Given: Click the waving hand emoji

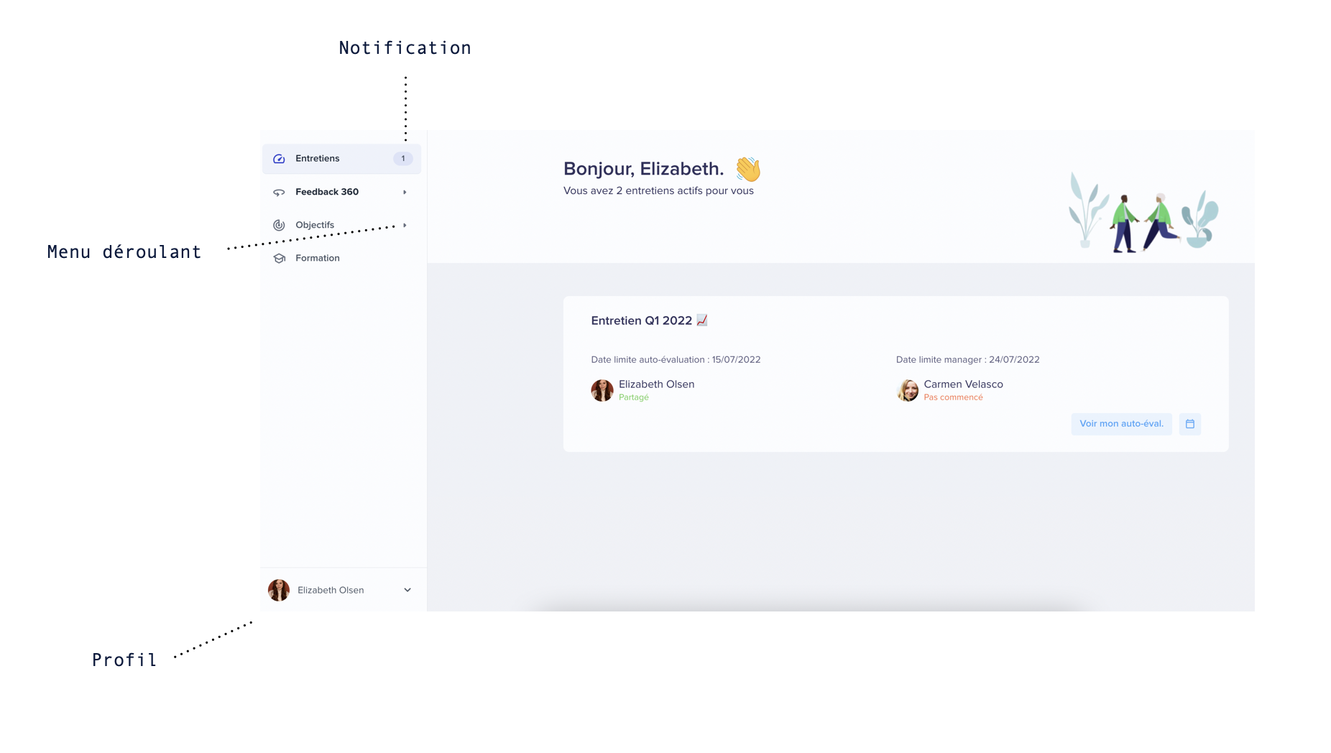Looking at the screenshot, I should 747,169.
